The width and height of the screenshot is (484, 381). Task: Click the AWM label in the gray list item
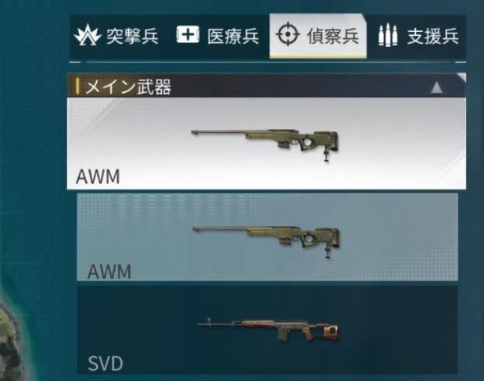109,272
